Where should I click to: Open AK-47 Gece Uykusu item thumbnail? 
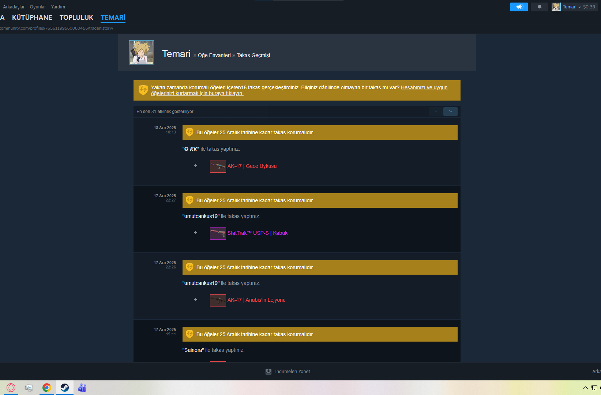218,166
